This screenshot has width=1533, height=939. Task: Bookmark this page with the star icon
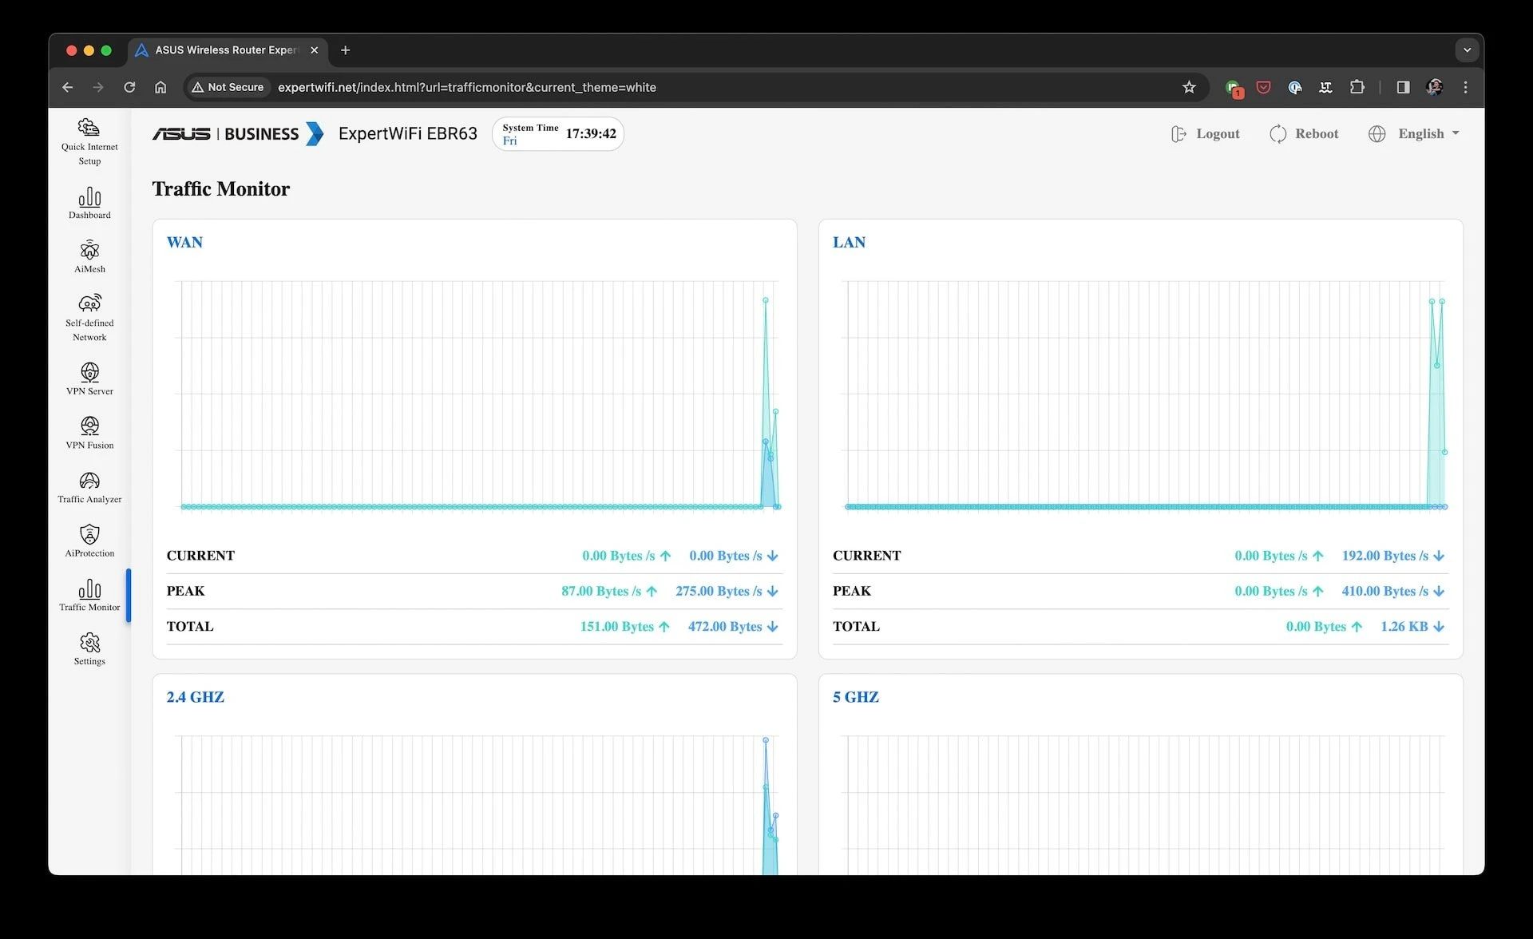tap(1189, 87)
